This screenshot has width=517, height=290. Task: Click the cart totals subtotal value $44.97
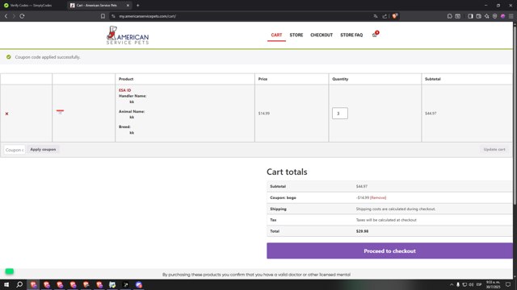pos(361,186)
